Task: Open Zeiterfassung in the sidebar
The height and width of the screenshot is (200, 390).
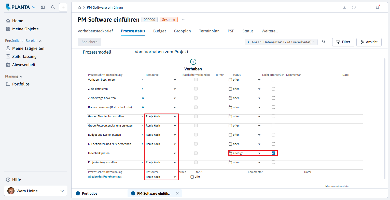Action: [24, 56]
